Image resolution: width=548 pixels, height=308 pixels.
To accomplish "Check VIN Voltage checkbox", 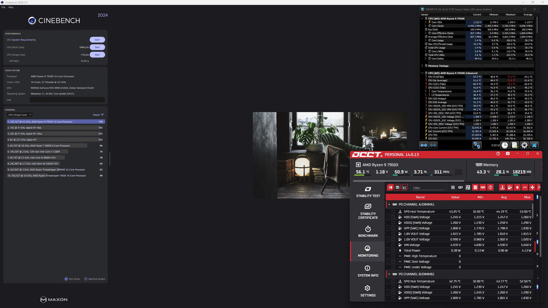I will 393,245.
